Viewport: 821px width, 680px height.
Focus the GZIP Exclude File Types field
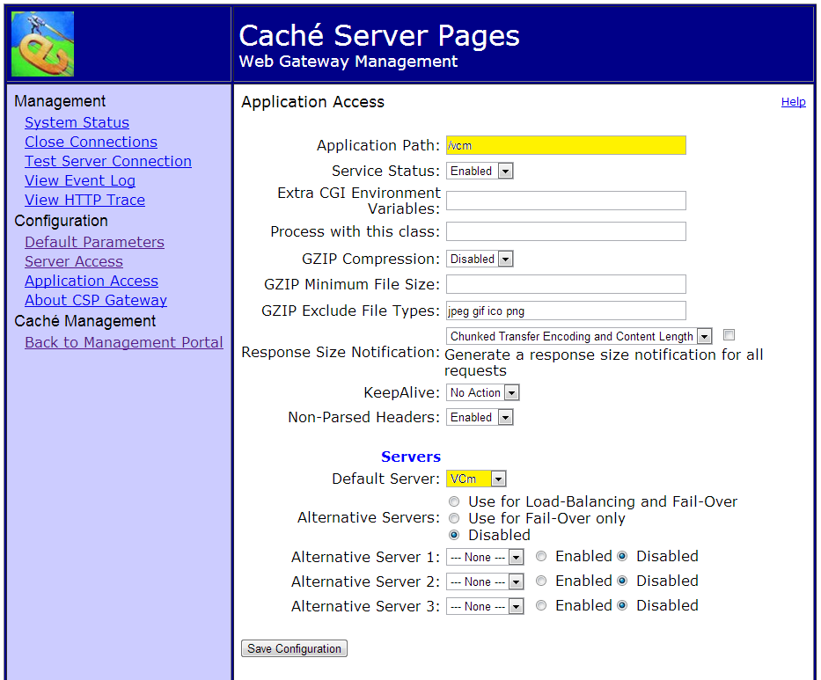click(x=566, y=311)
